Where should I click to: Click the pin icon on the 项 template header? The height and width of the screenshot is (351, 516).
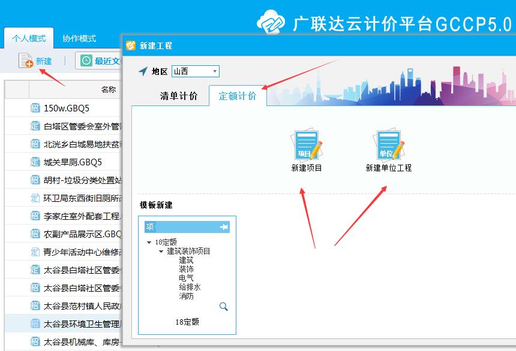tap(224, 227)
